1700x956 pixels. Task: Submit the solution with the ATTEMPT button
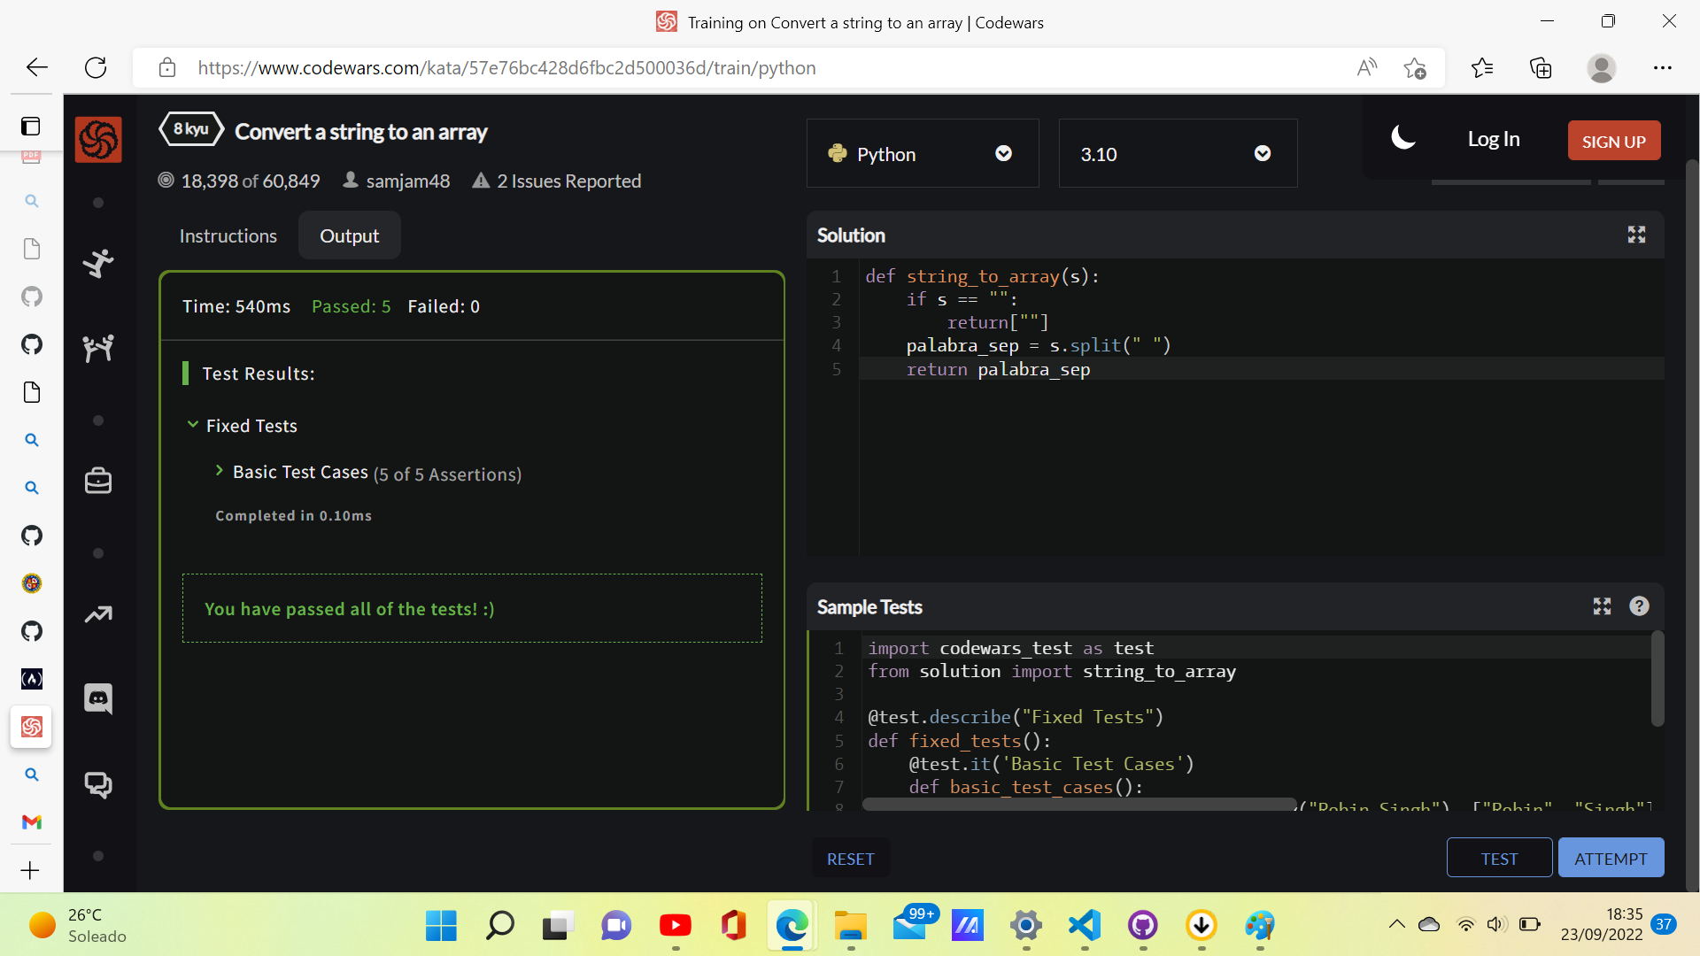[1611, 857]
